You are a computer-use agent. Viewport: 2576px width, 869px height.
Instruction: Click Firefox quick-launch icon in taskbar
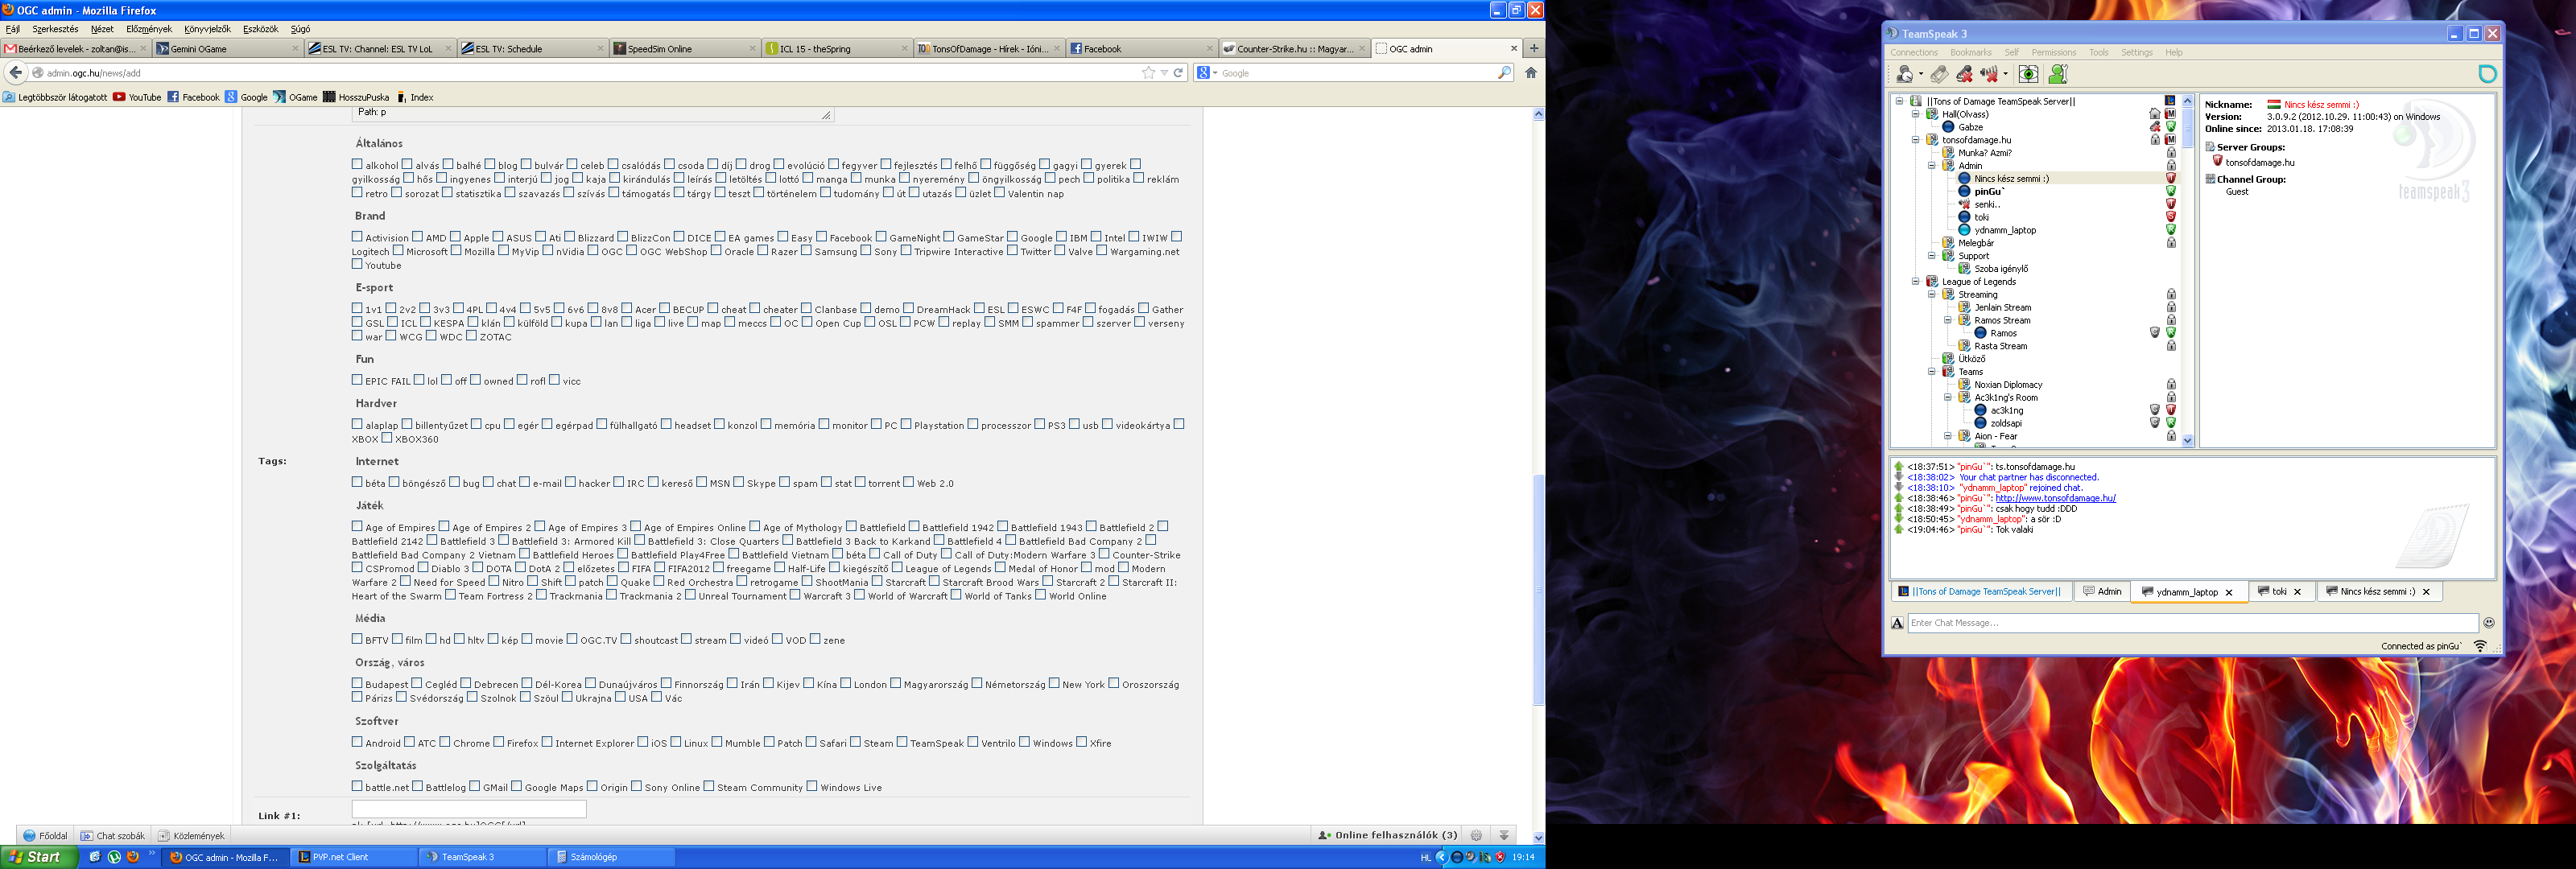tap(132, 857)
